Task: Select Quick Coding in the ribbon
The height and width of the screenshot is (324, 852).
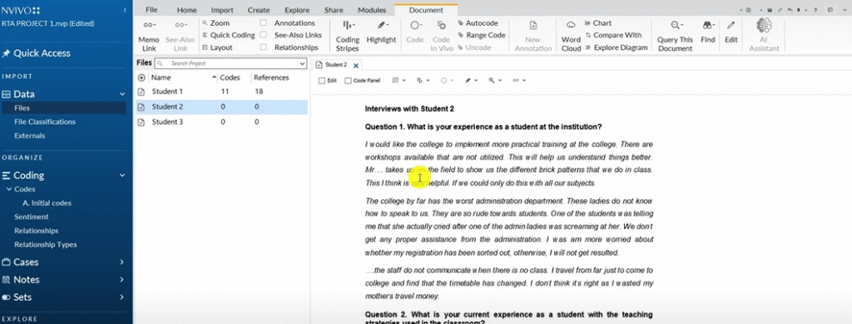Action: [228, 35]
